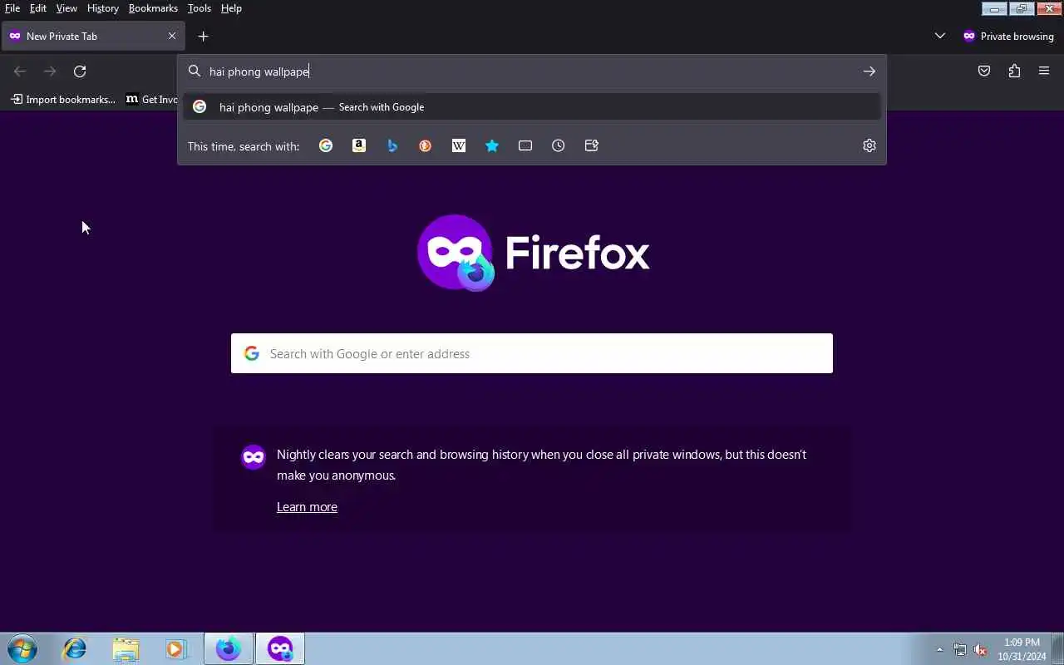The height and width of the screenshot is (665, 1064).
Task: Switch to private browsing taskbar window
Action: 280,648
